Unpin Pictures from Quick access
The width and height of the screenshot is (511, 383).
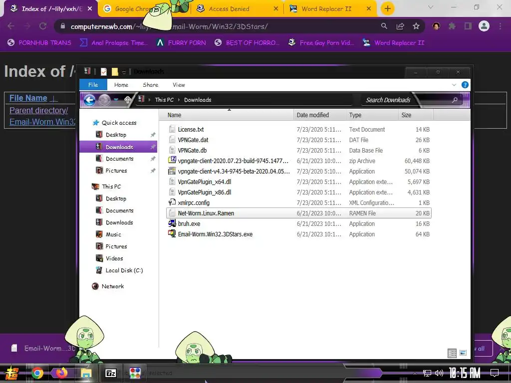(153, 171)
